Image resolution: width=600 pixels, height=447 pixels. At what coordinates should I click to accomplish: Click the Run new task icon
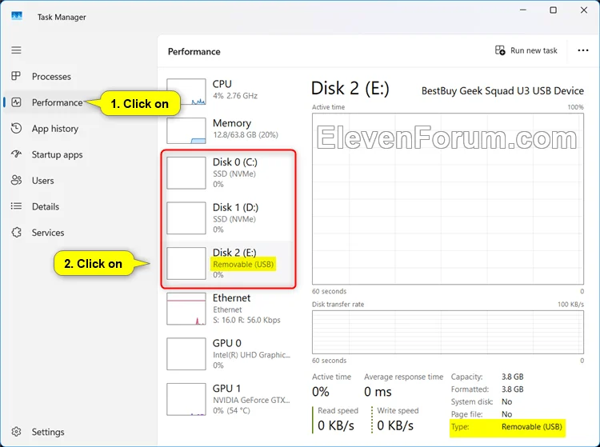pos(500,50)
